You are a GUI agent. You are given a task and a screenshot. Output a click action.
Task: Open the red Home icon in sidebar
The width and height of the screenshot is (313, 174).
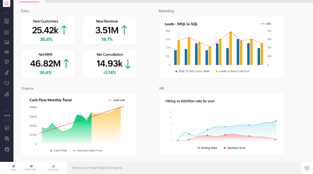point(7,3)
